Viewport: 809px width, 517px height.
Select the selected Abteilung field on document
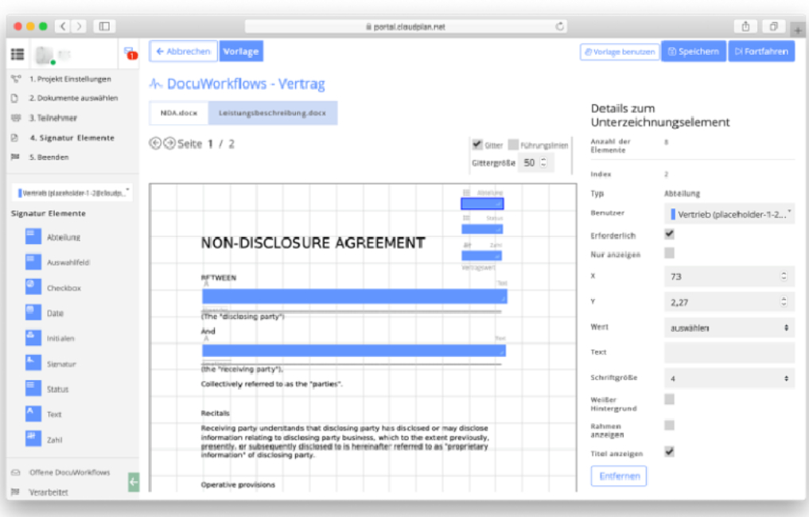482,204
